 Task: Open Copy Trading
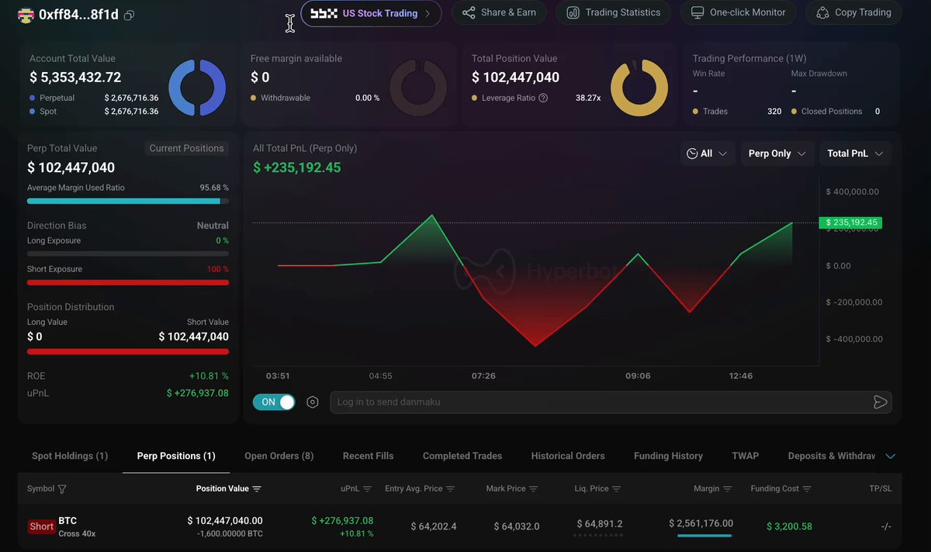[853, 12]
